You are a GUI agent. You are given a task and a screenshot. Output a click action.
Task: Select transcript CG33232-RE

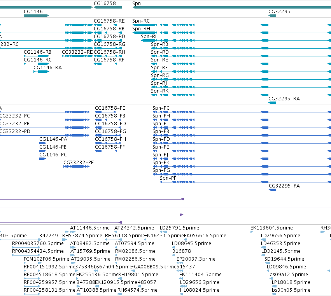(x=77, y=52)
